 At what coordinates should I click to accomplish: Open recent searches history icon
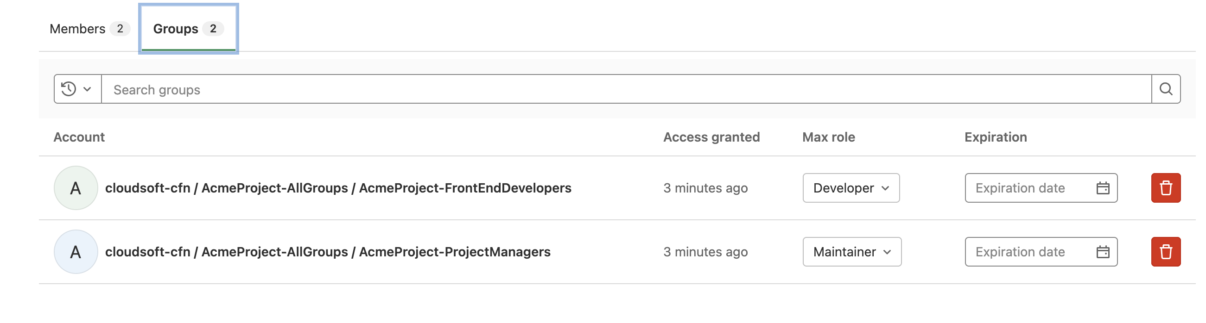(69, 89)
